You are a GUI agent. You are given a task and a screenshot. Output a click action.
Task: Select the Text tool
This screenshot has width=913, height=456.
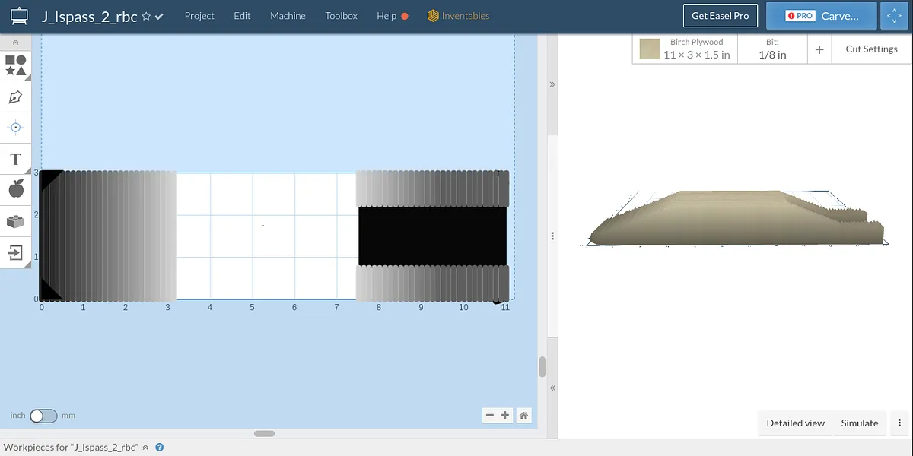pyautogui.click(x=15, y=159)
